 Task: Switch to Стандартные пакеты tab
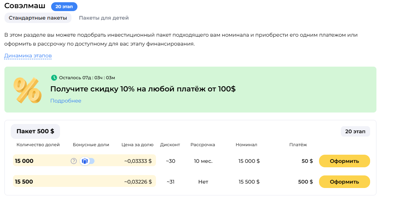(x=38, y=18)
